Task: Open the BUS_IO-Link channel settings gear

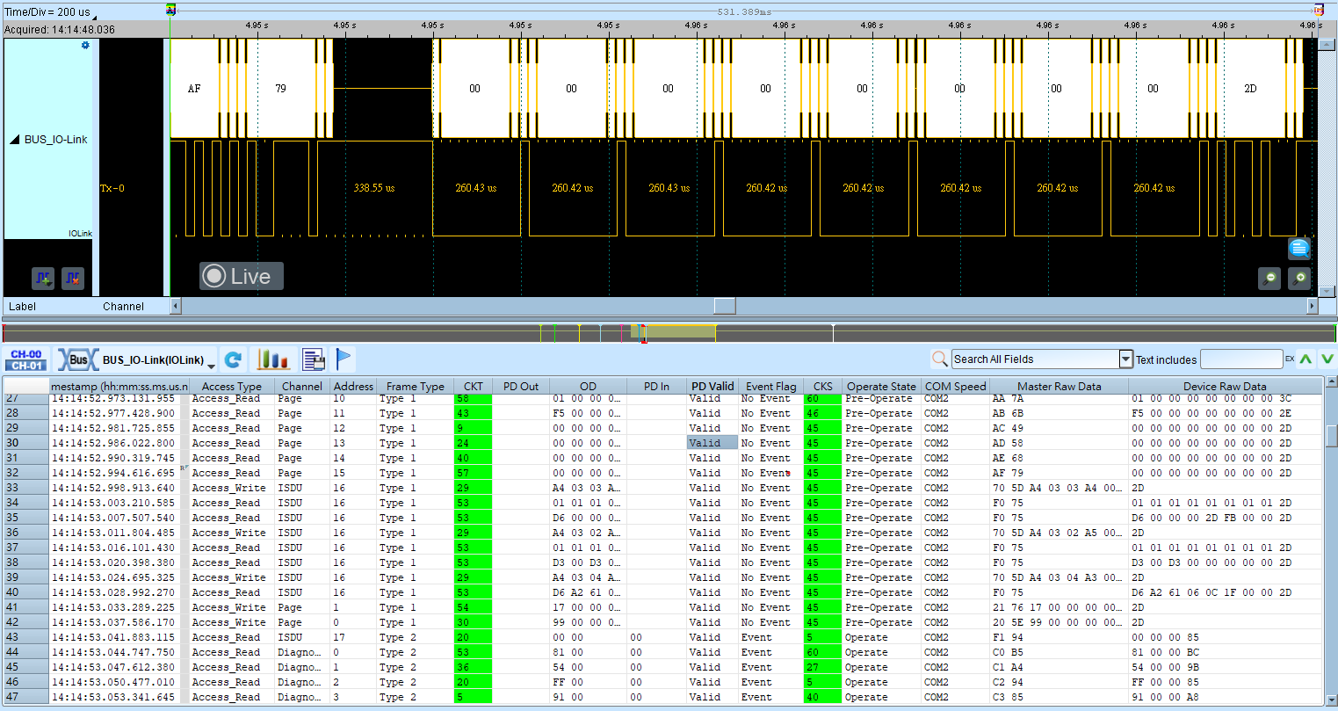Action: [85, 45]
